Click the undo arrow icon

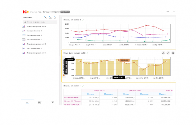tap(168, 12)
